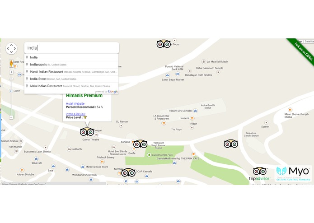Click the Hari Mandir marker
The image size is (314, 223).
(16, 151)
